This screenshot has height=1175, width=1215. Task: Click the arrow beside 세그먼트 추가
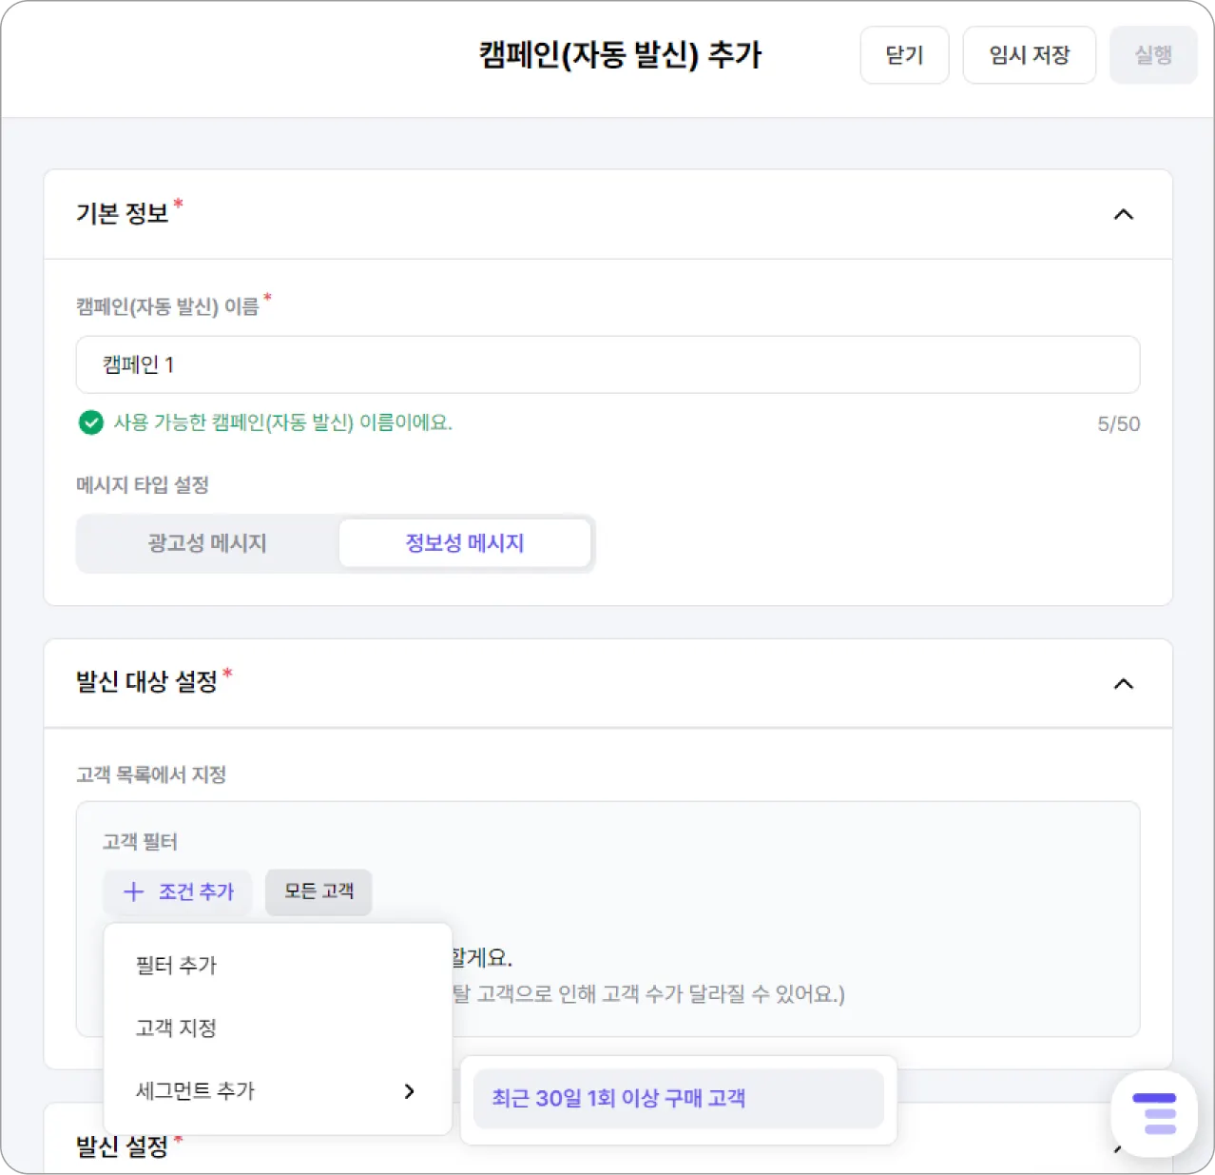click(409, 1091)
